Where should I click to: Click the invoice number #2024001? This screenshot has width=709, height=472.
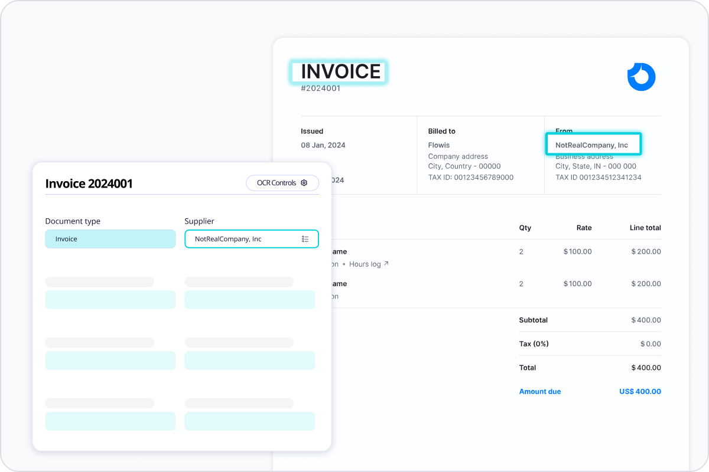pyautogui.click(x=320, y=88)
